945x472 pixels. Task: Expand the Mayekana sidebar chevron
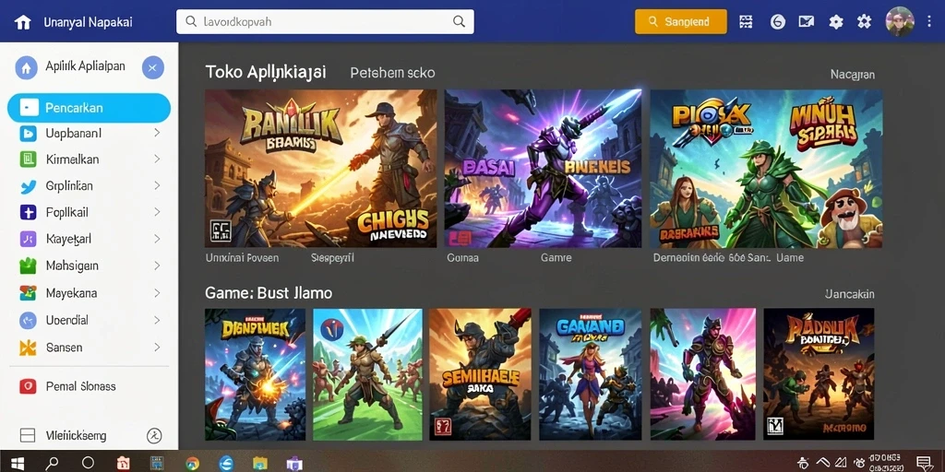(x=157, y=293)
